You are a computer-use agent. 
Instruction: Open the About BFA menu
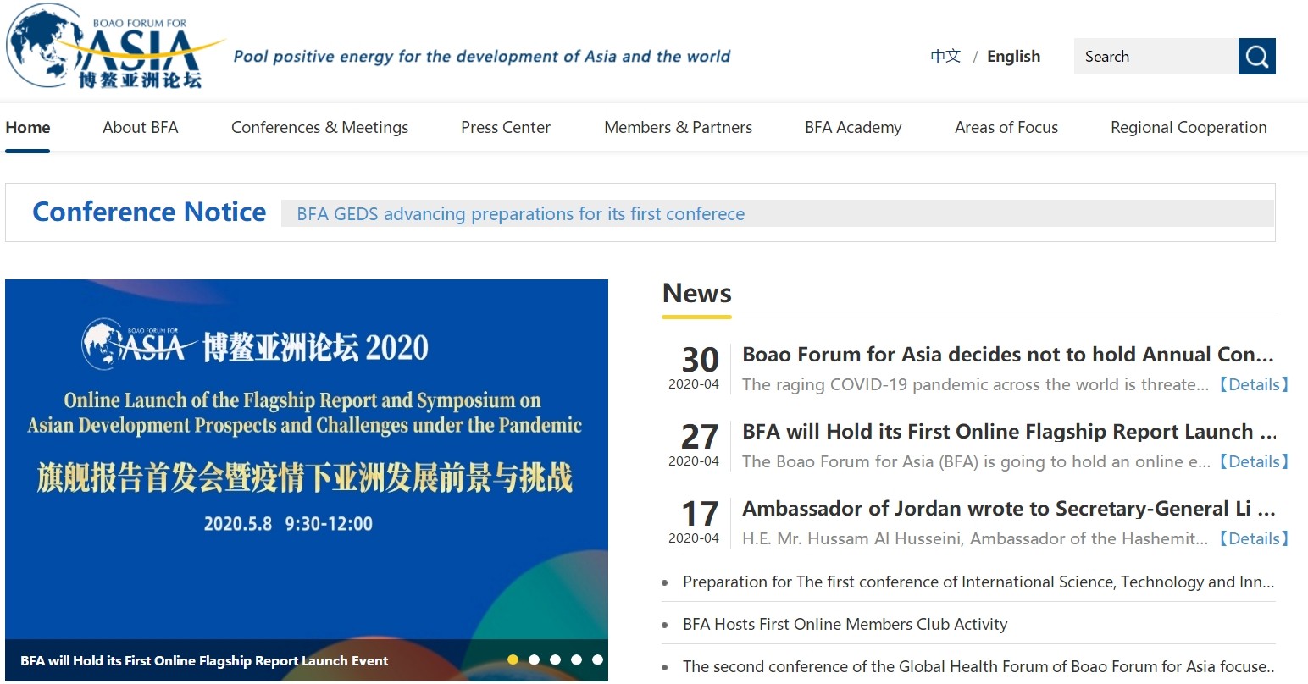point(141,128)
